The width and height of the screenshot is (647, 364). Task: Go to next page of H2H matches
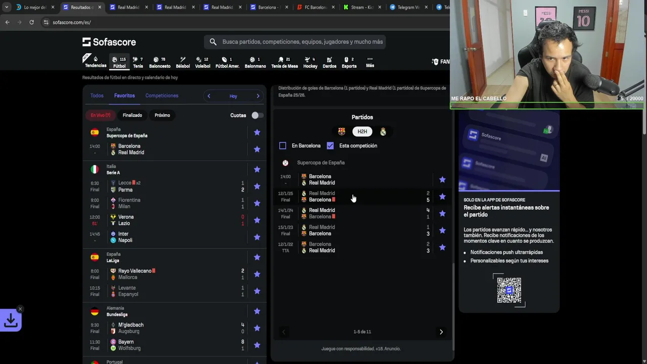(x=441, y=332)
